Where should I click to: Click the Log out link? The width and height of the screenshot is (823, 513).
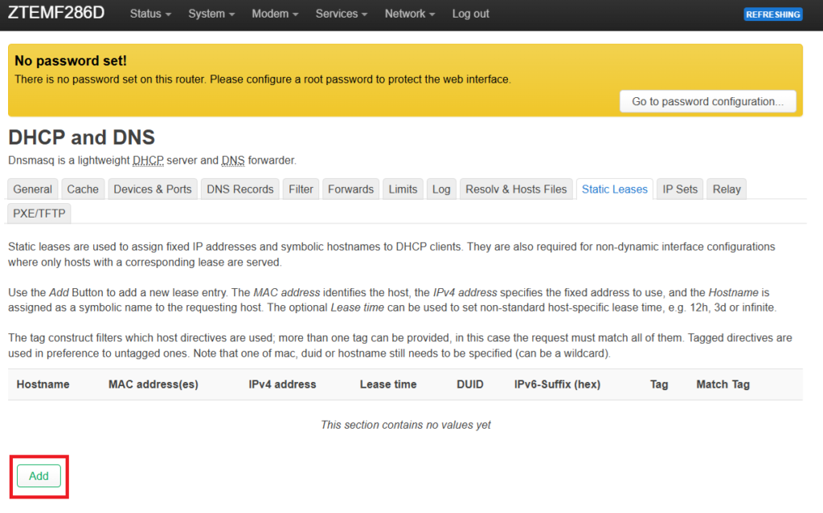pos(471,14)
